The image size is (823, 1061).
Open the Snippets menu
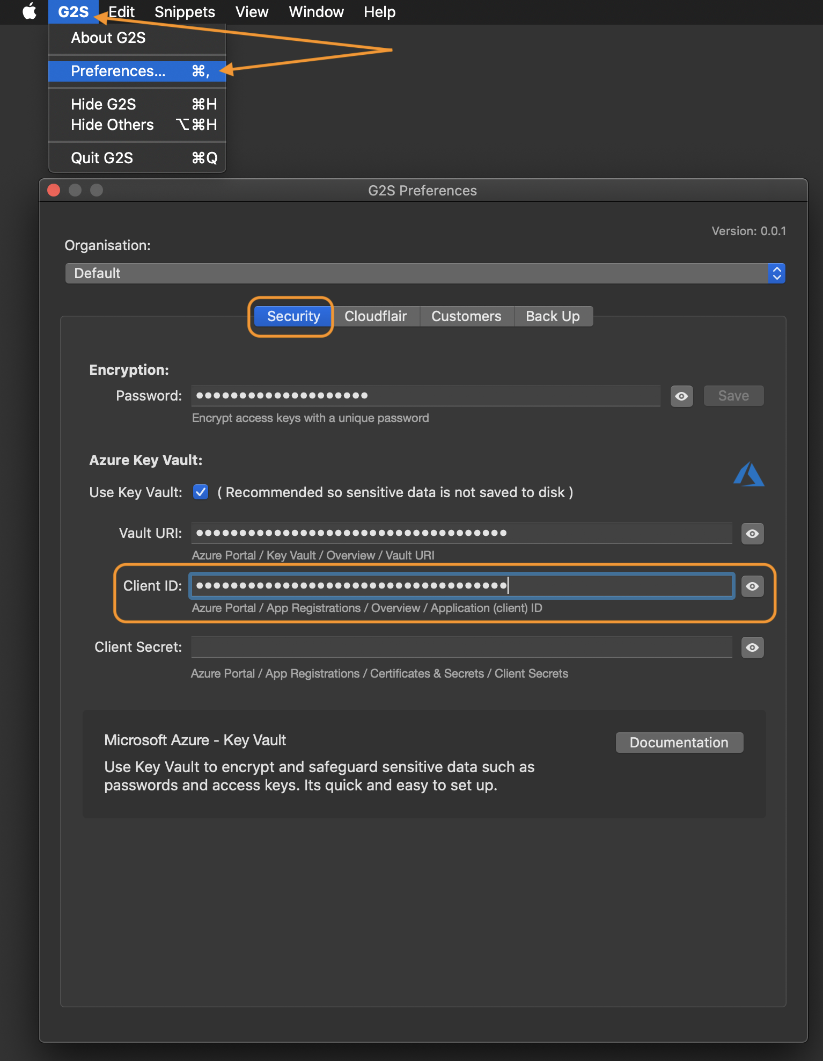click(x=185, y=12)
